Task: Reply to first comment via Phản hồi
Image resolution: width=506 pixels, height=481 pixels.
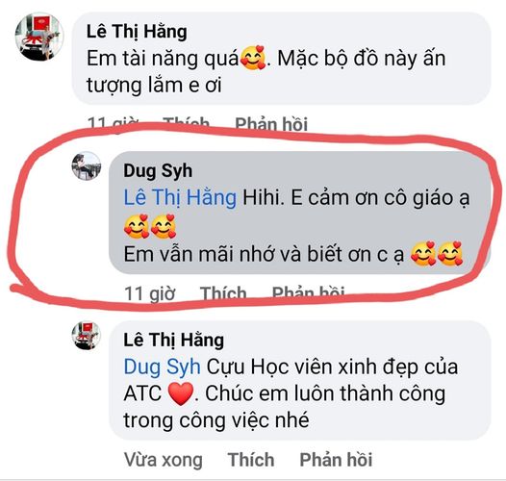Action: 271,124
